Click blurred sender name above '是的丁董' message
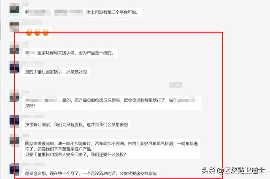 34,62
